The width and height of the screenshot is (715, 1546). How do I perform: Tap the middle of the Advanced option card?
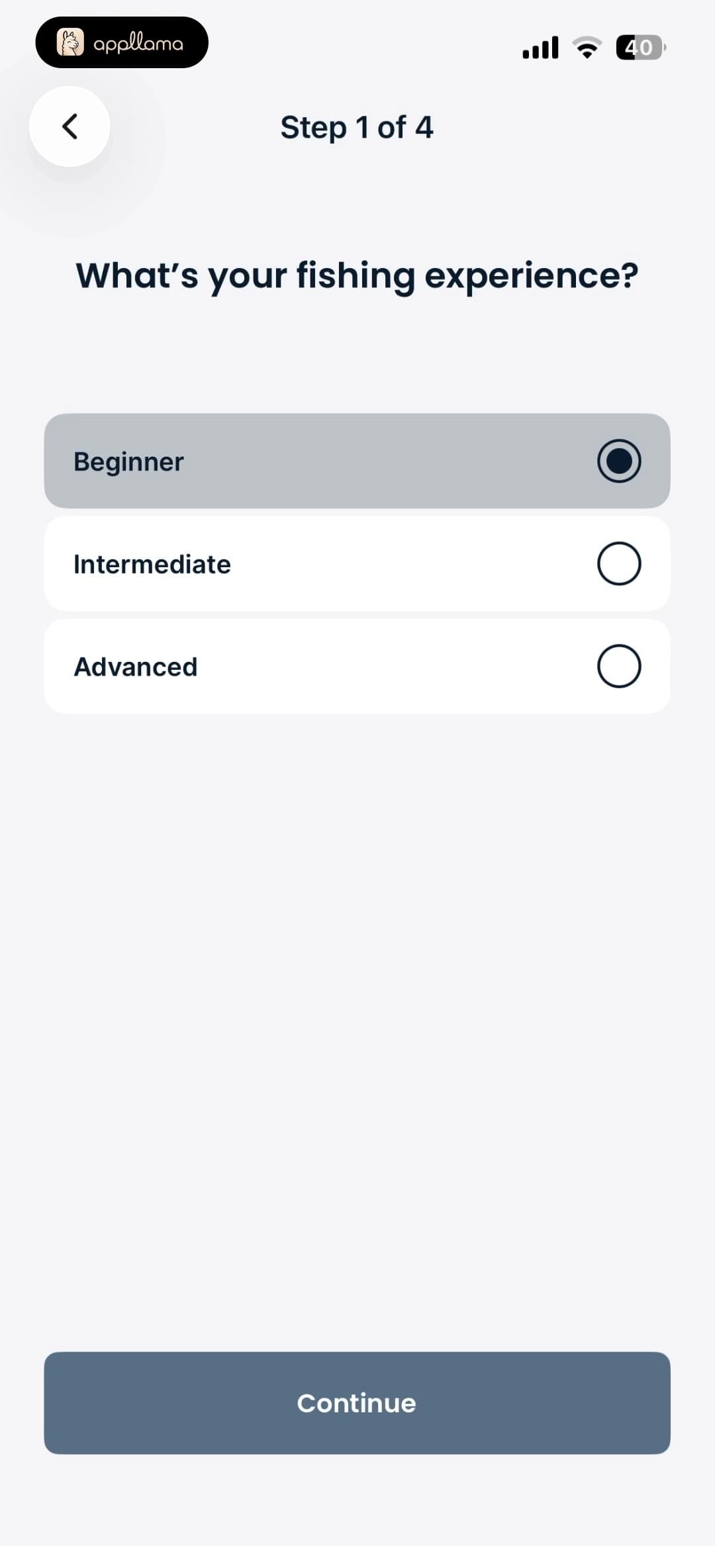[x=357, y=666]
